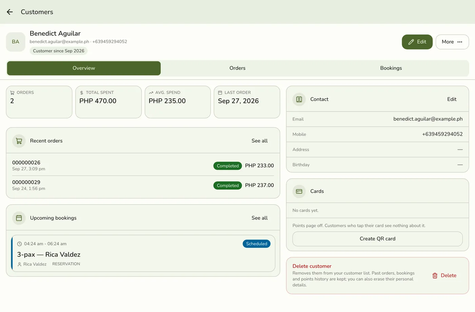475x312 pixels.
Task: Click mobile number in Contact card
Action: [x=442, y=134]
